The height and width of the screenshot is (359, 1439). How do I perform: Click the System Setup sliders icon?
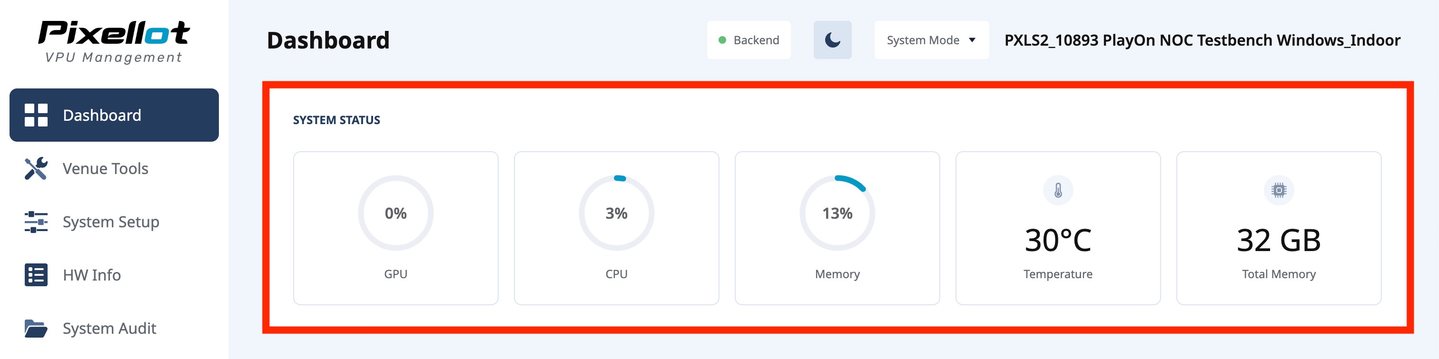coord(36,222)
